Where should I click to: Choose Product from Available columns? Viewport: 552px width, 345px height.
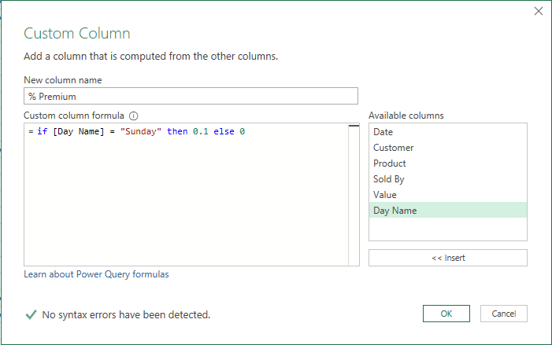pyautogui.click(x=390, y=163)
